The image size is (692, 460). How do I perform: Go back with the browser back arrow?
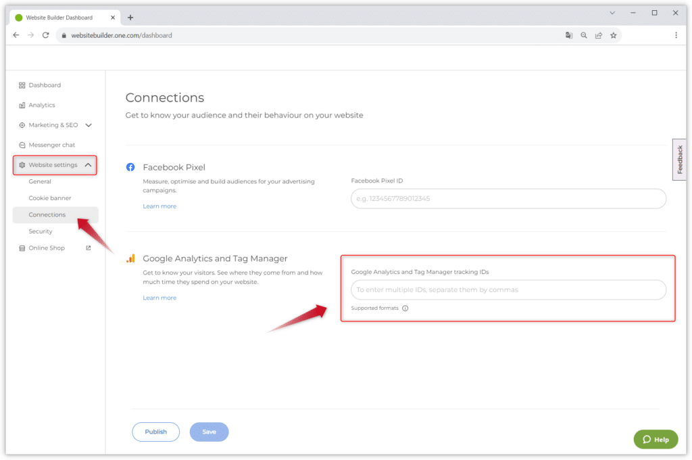[16, 35]
